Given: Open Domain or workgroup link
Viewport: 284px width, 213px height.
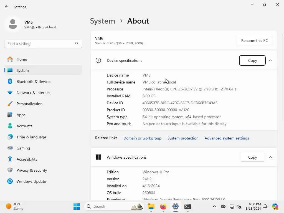Looking at the screenshot, I should [x=142, y=138].
